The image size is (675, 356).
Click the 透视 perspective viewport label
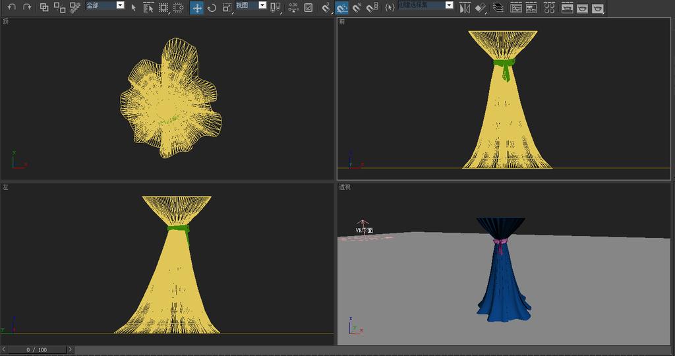click(x=344, y=187)
